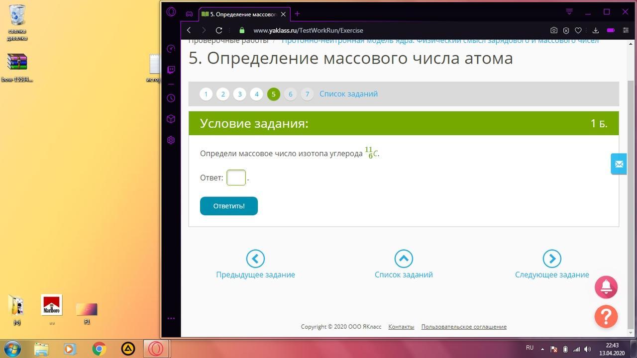Open Пользовательское соглашение footer link
The width and height of the screenshot is (637, 358).
pos(464,327)
